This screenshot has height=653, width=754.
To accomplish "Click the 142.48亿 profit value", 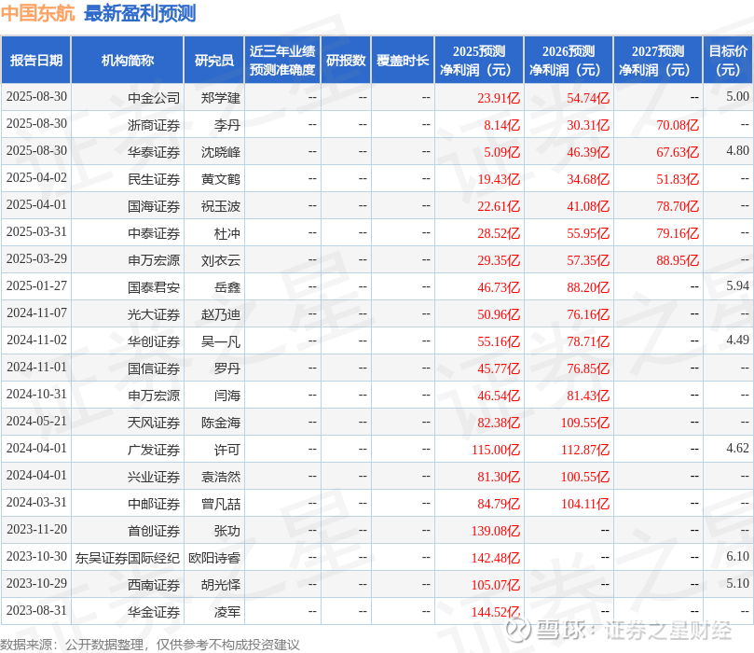I will 496,557.
